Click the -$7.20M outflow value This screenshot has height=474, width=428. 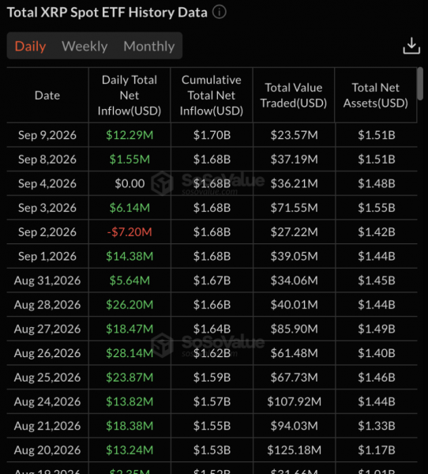pyautogui.click(x=130, y=231)
